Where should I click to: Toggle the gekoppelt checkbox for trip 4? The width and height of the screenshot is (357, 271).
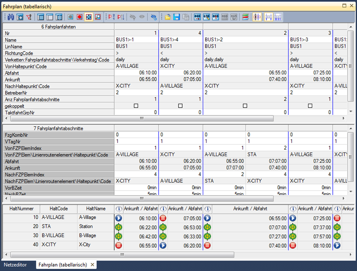tap(180, 106)
